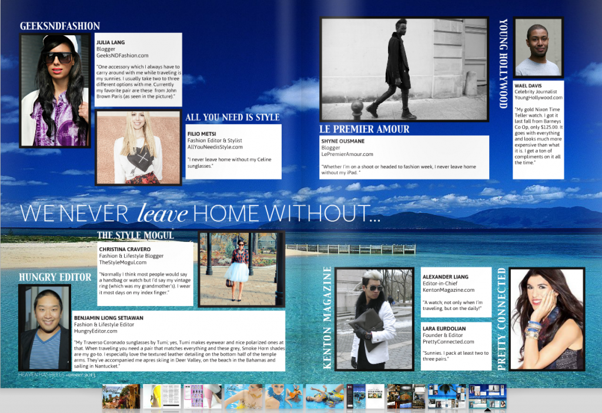Click the black-and-white Shyne Ousmane street photo
This screenshot has height=413, width=602.
tap(404, 69)
